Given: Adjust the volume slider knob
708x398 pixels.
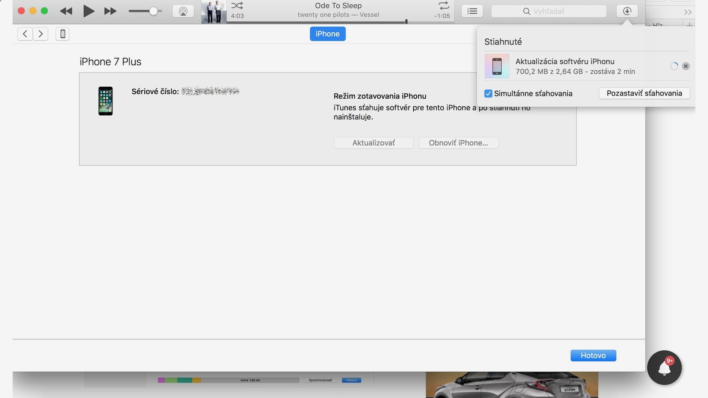Looking at the screenshot, I should 153,11.
